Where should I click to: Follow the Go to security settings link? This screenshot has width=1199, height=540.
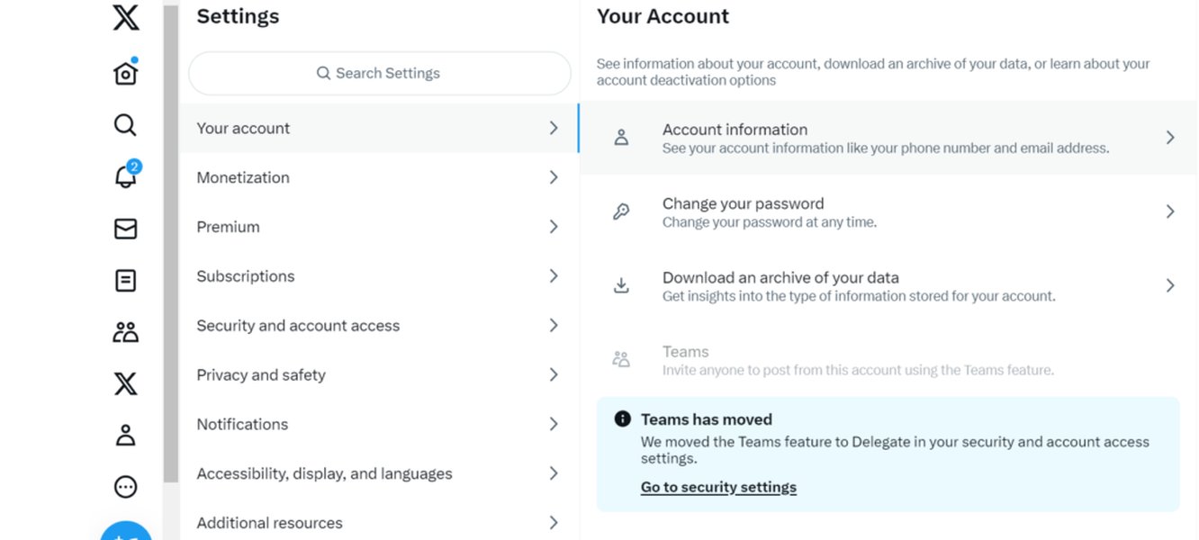(718, 487)
